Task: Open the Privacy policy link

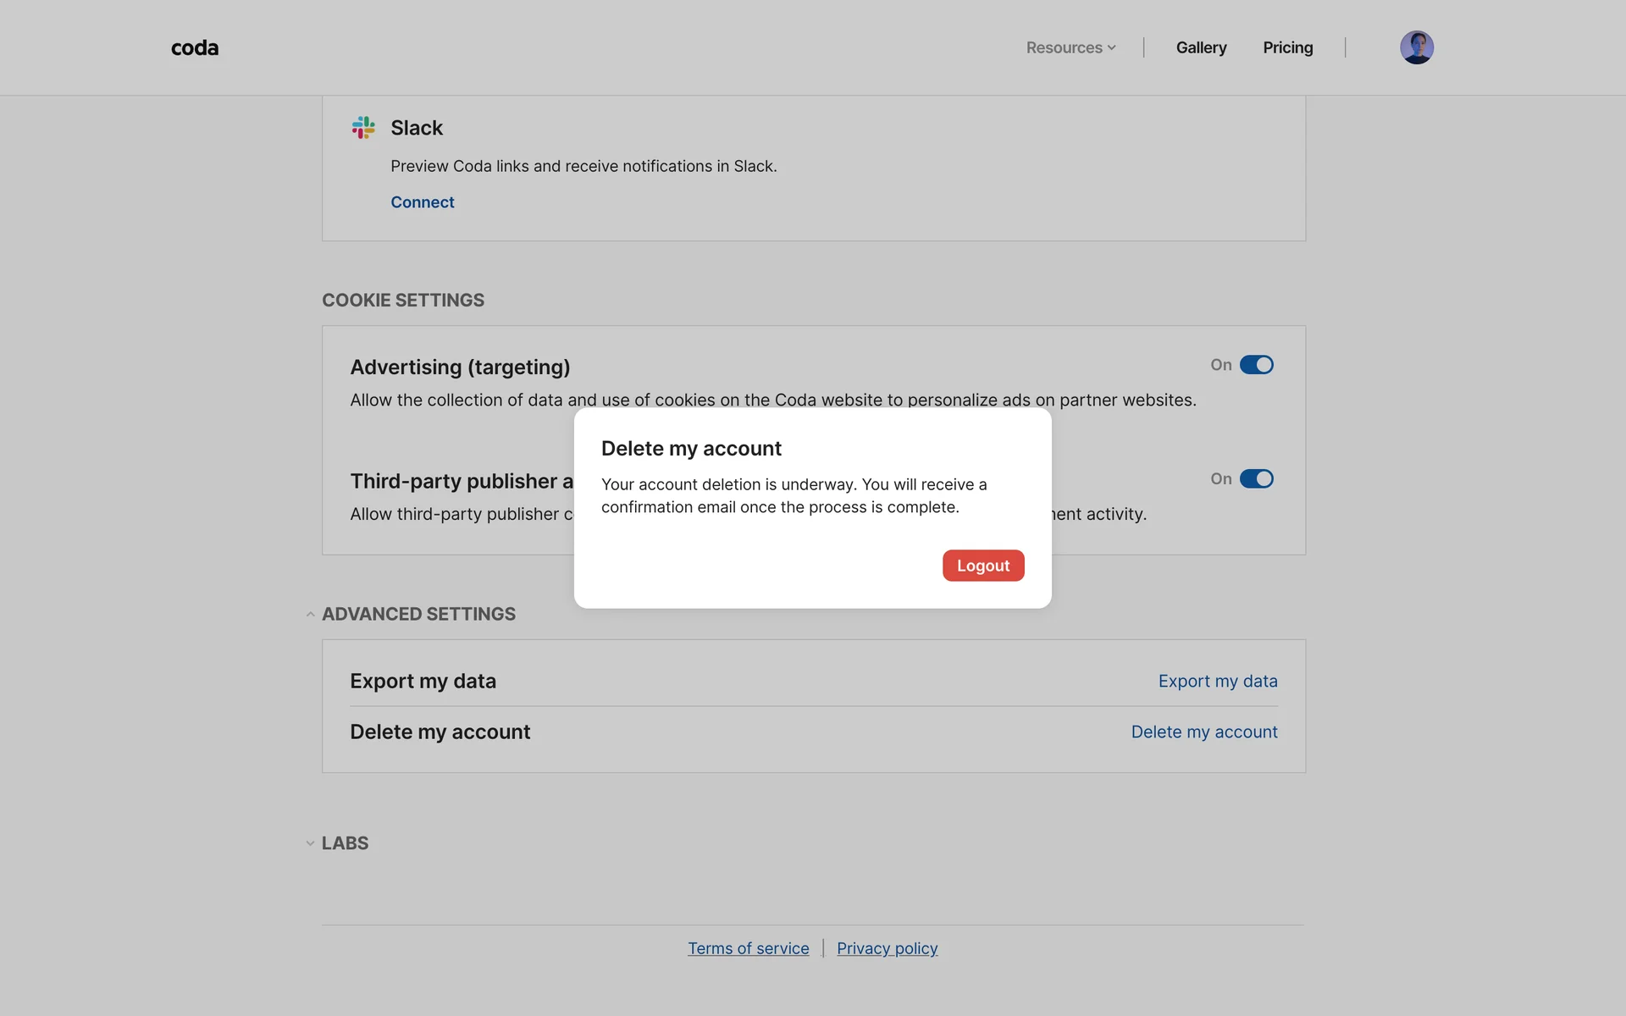Action: pos(887,948)
